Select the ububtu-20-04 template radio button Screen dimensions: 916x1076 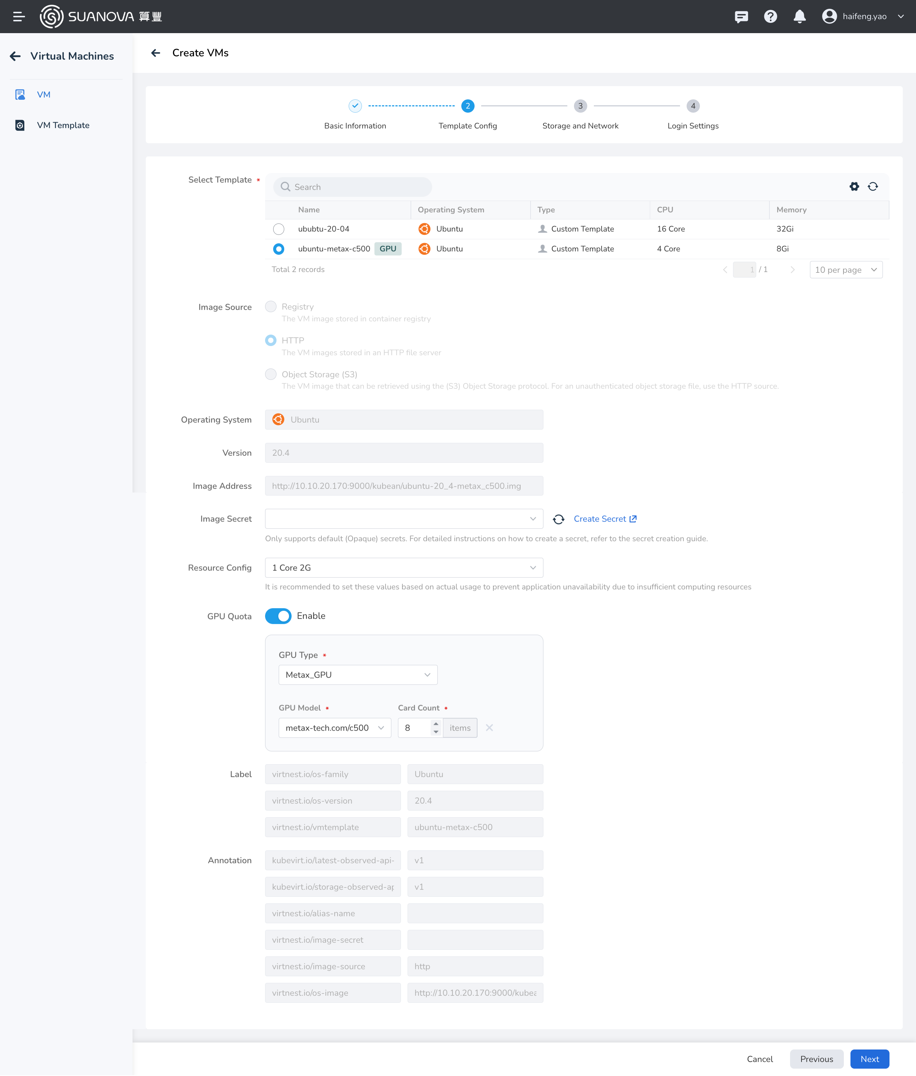coord(278,229)
